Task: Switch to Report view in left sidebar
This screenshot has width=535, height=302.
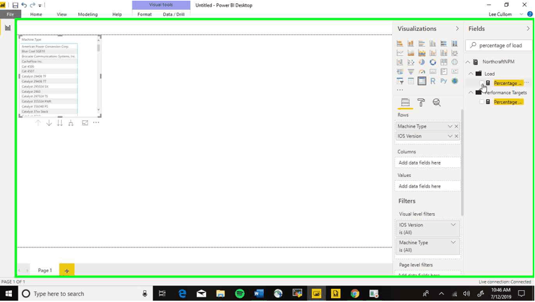Action: 7,28
